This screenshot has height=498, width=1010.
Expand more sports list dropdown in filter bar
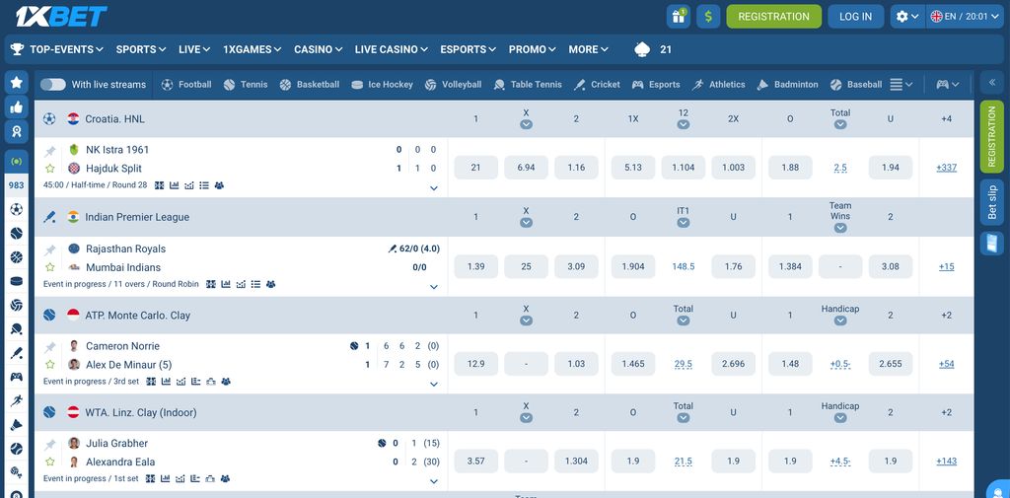click(x=902, y=85)
